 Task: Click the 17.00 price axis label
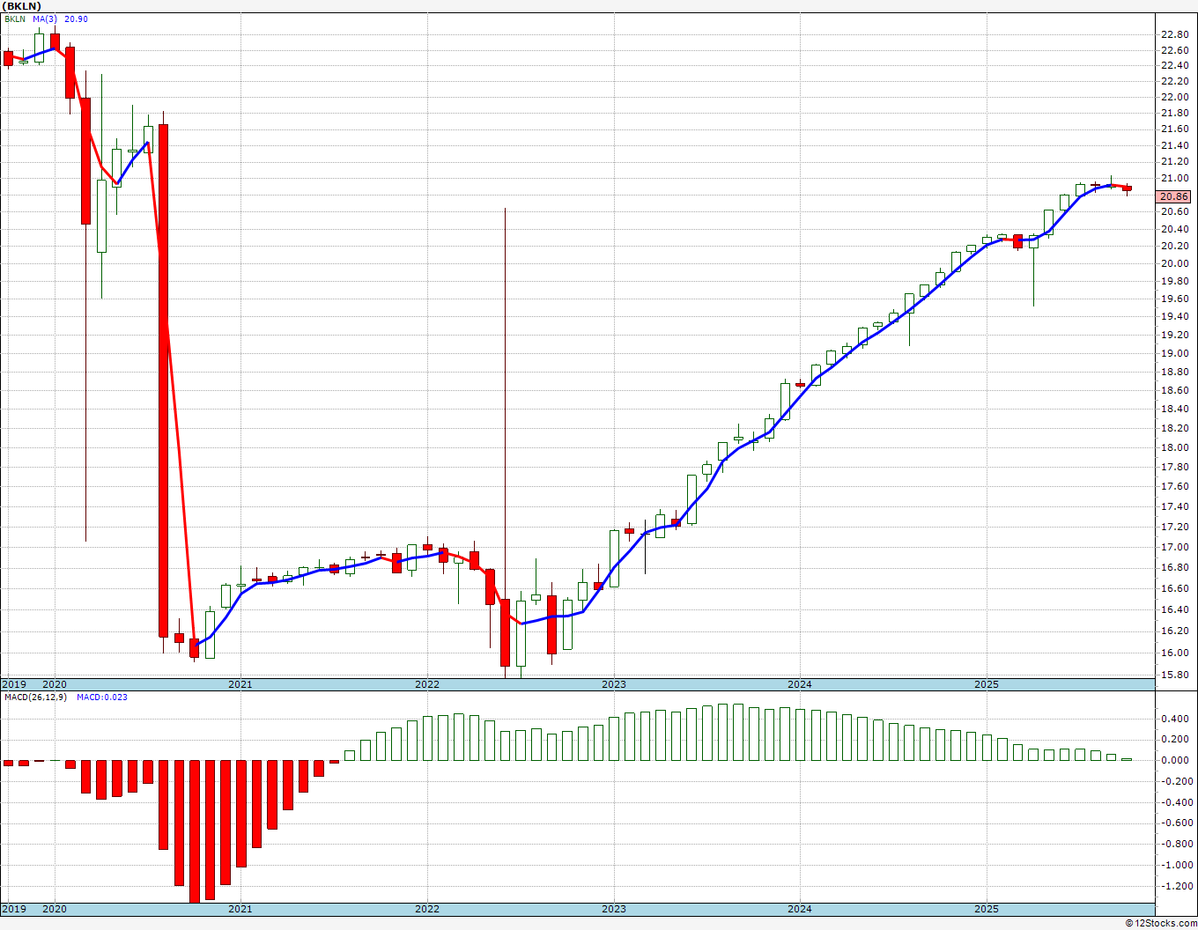coord(1175,548)
